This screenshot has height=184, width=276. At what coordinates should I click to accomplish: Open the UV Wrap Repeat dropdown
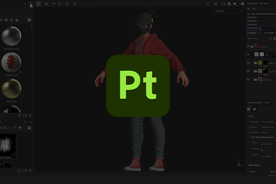click(x=268, y=132)
